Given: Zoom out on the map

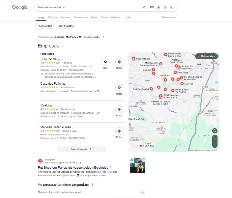Looking at the screenshot, I should coord(215,145).
